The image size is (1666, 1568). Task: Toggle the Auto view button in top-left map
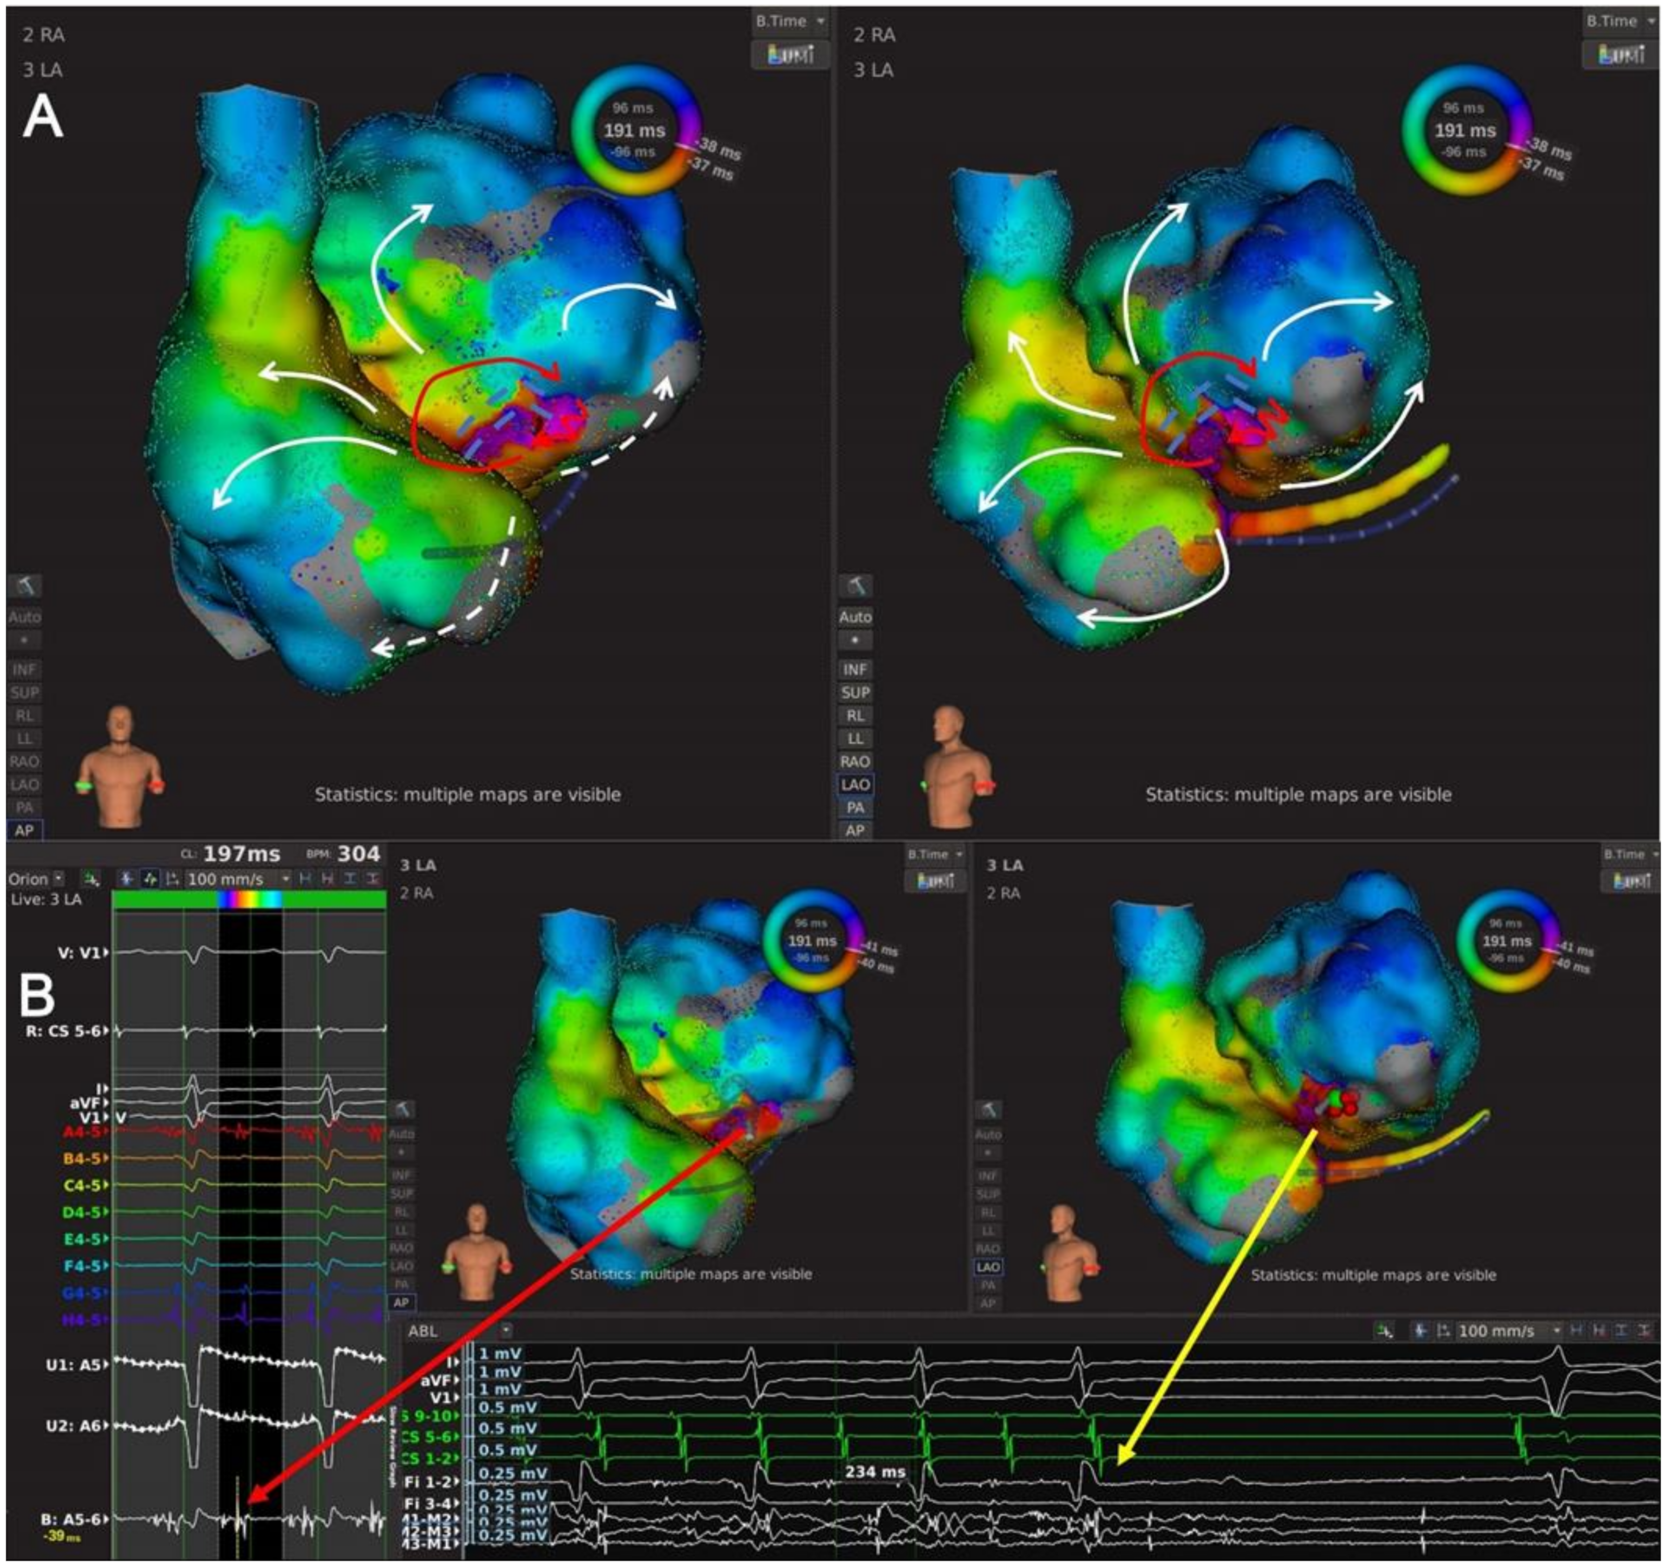tap(24, 617)
